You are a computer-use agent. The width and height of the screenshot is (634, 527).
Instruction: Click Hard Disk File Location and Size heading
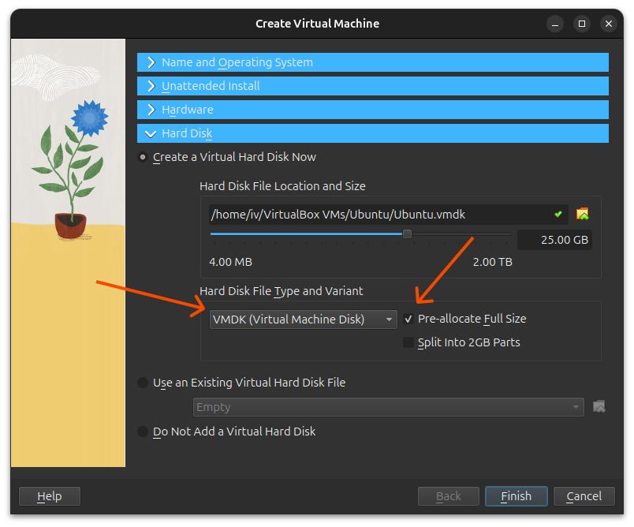(282, 186)
